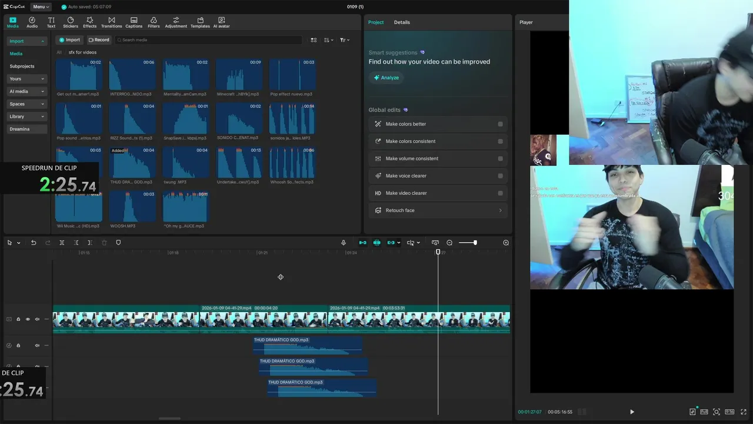
Task: Click the shield marker icon in timeline toolbar
Action: (x=118, y=243)
